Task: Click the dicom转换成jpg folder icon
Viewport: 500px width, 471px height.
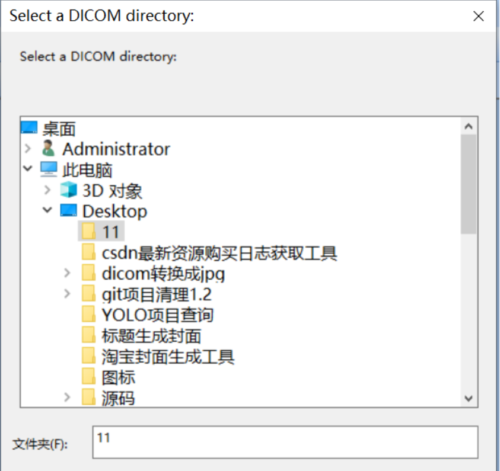Action: tap(88, 273)
